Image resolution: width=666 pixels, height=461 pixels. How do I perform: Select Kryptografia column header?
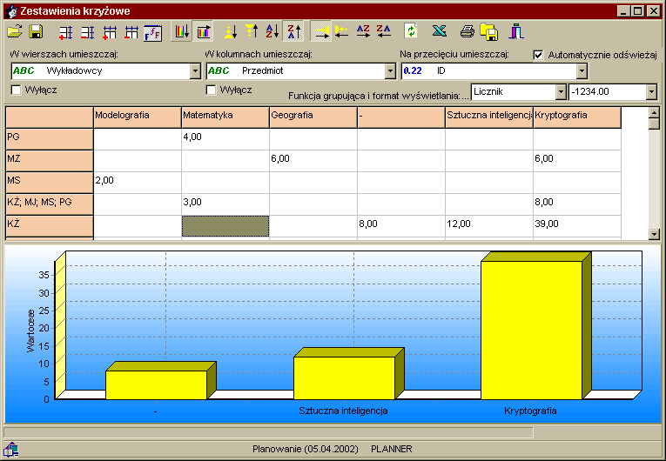tap(577, 117)
